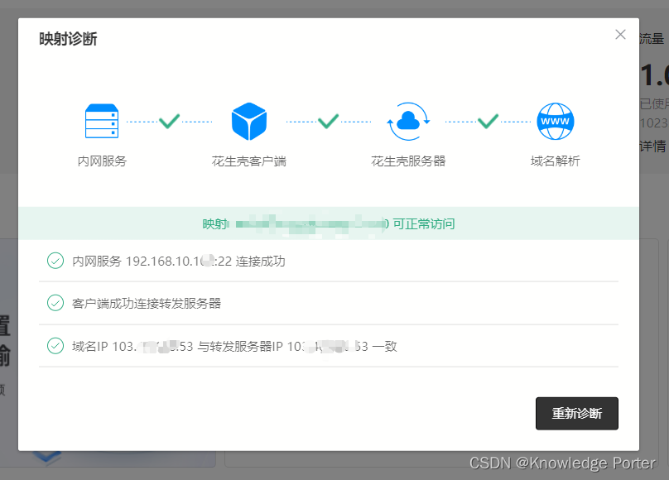Screen dimensions: 669x480
Task: Click the 内网服务 server icon
Action: pos(102,121)
